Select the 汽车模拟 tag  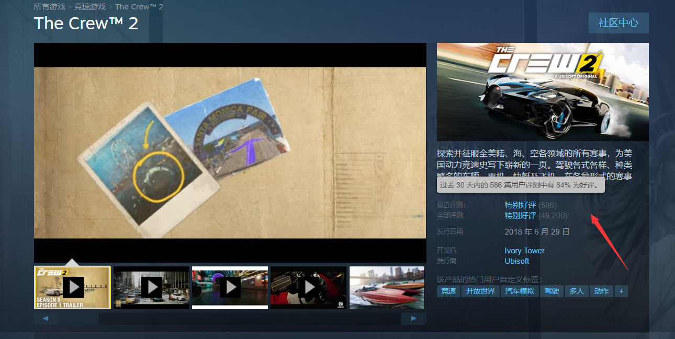(520, 291)
